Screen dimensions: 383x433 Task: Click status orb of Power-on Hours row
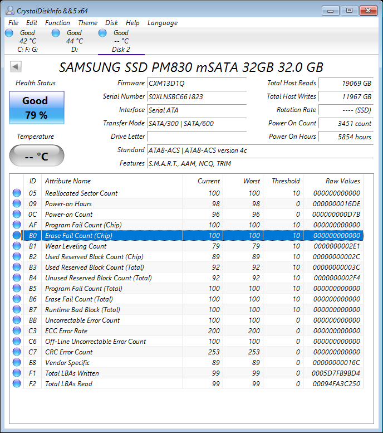coord(17,203)
